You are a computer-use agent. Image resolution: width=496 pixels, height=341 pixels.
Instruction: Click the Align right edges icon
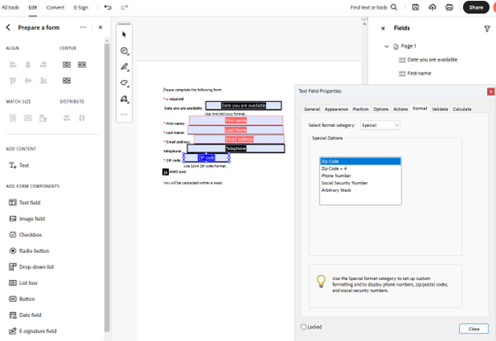(44, 65)
